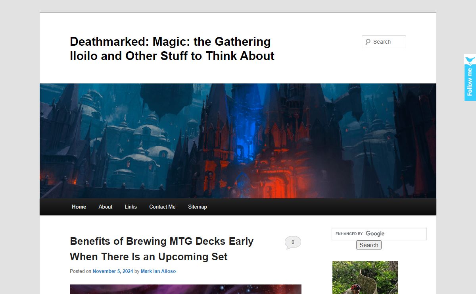Open the About page
This screenshot has width=476, height=294.
click(106, 207)
